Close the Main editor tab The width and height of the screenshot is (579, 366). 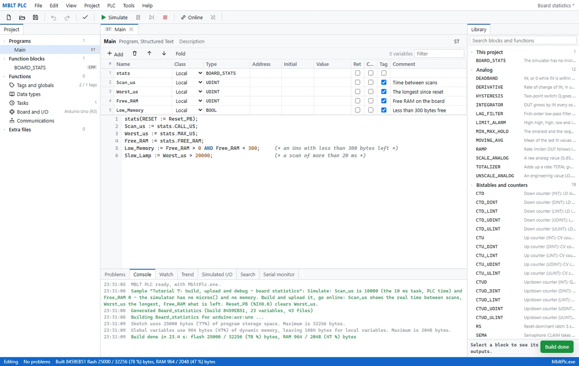click(131, 29)
